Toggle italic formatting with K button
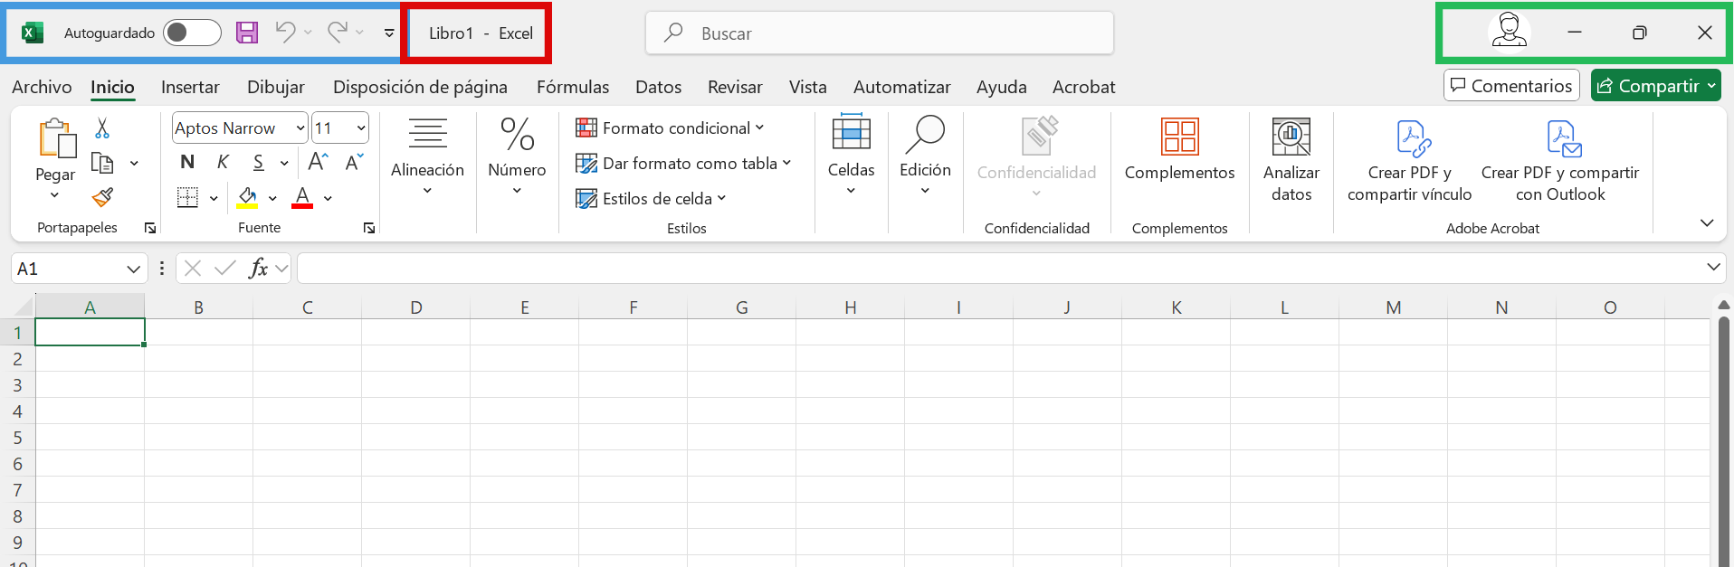This screenshot has width=1734, height=567. tap(223, 162)
